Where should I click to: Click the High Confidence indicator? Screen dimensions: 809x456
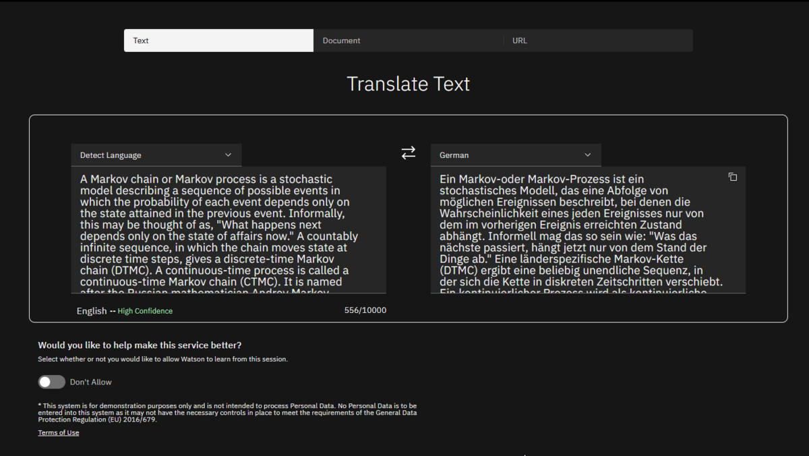click(x=145, y=311)
